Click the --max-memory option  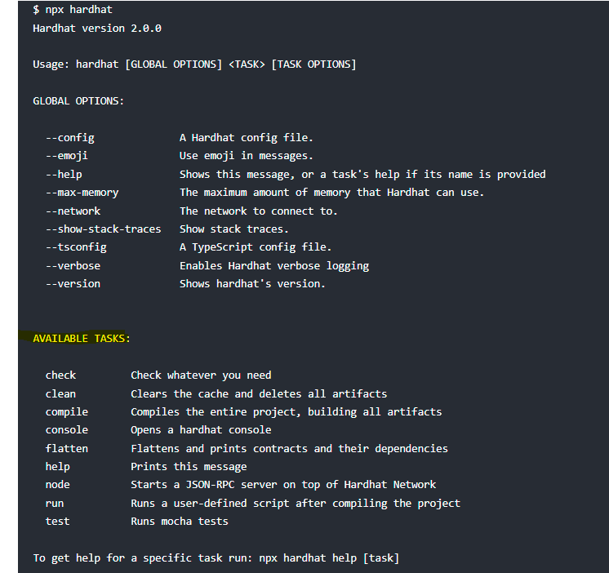[x=82, y=193]
